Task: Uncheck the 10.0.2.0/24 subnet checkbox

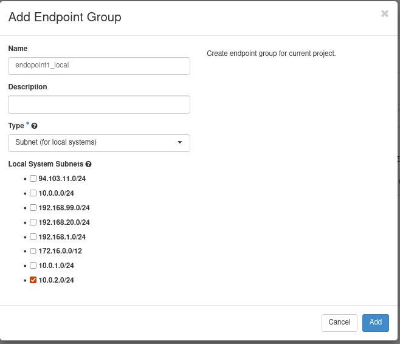Action: pos(33,280)
